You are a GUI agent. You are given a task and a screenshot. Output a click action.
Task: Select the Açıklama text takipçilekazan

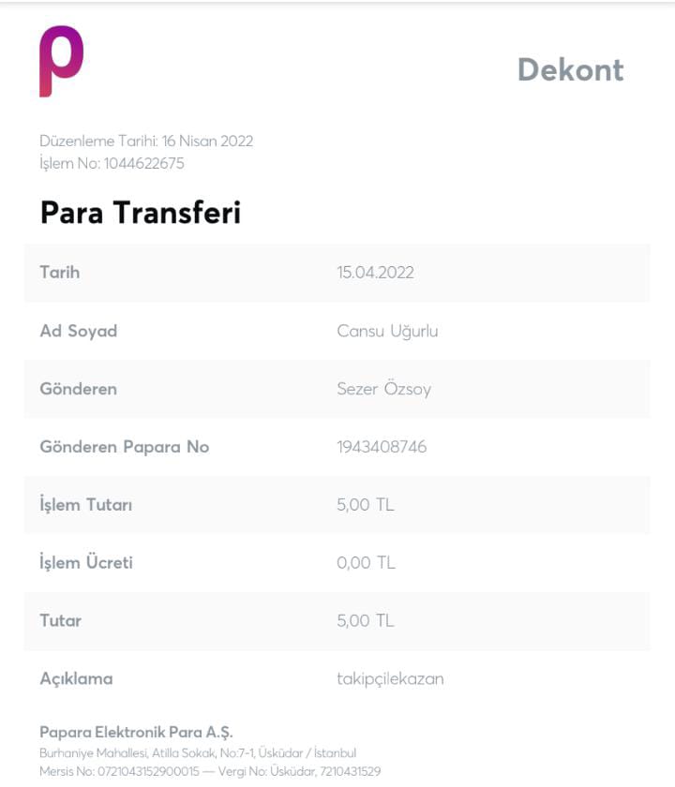(x=390, y=679)
